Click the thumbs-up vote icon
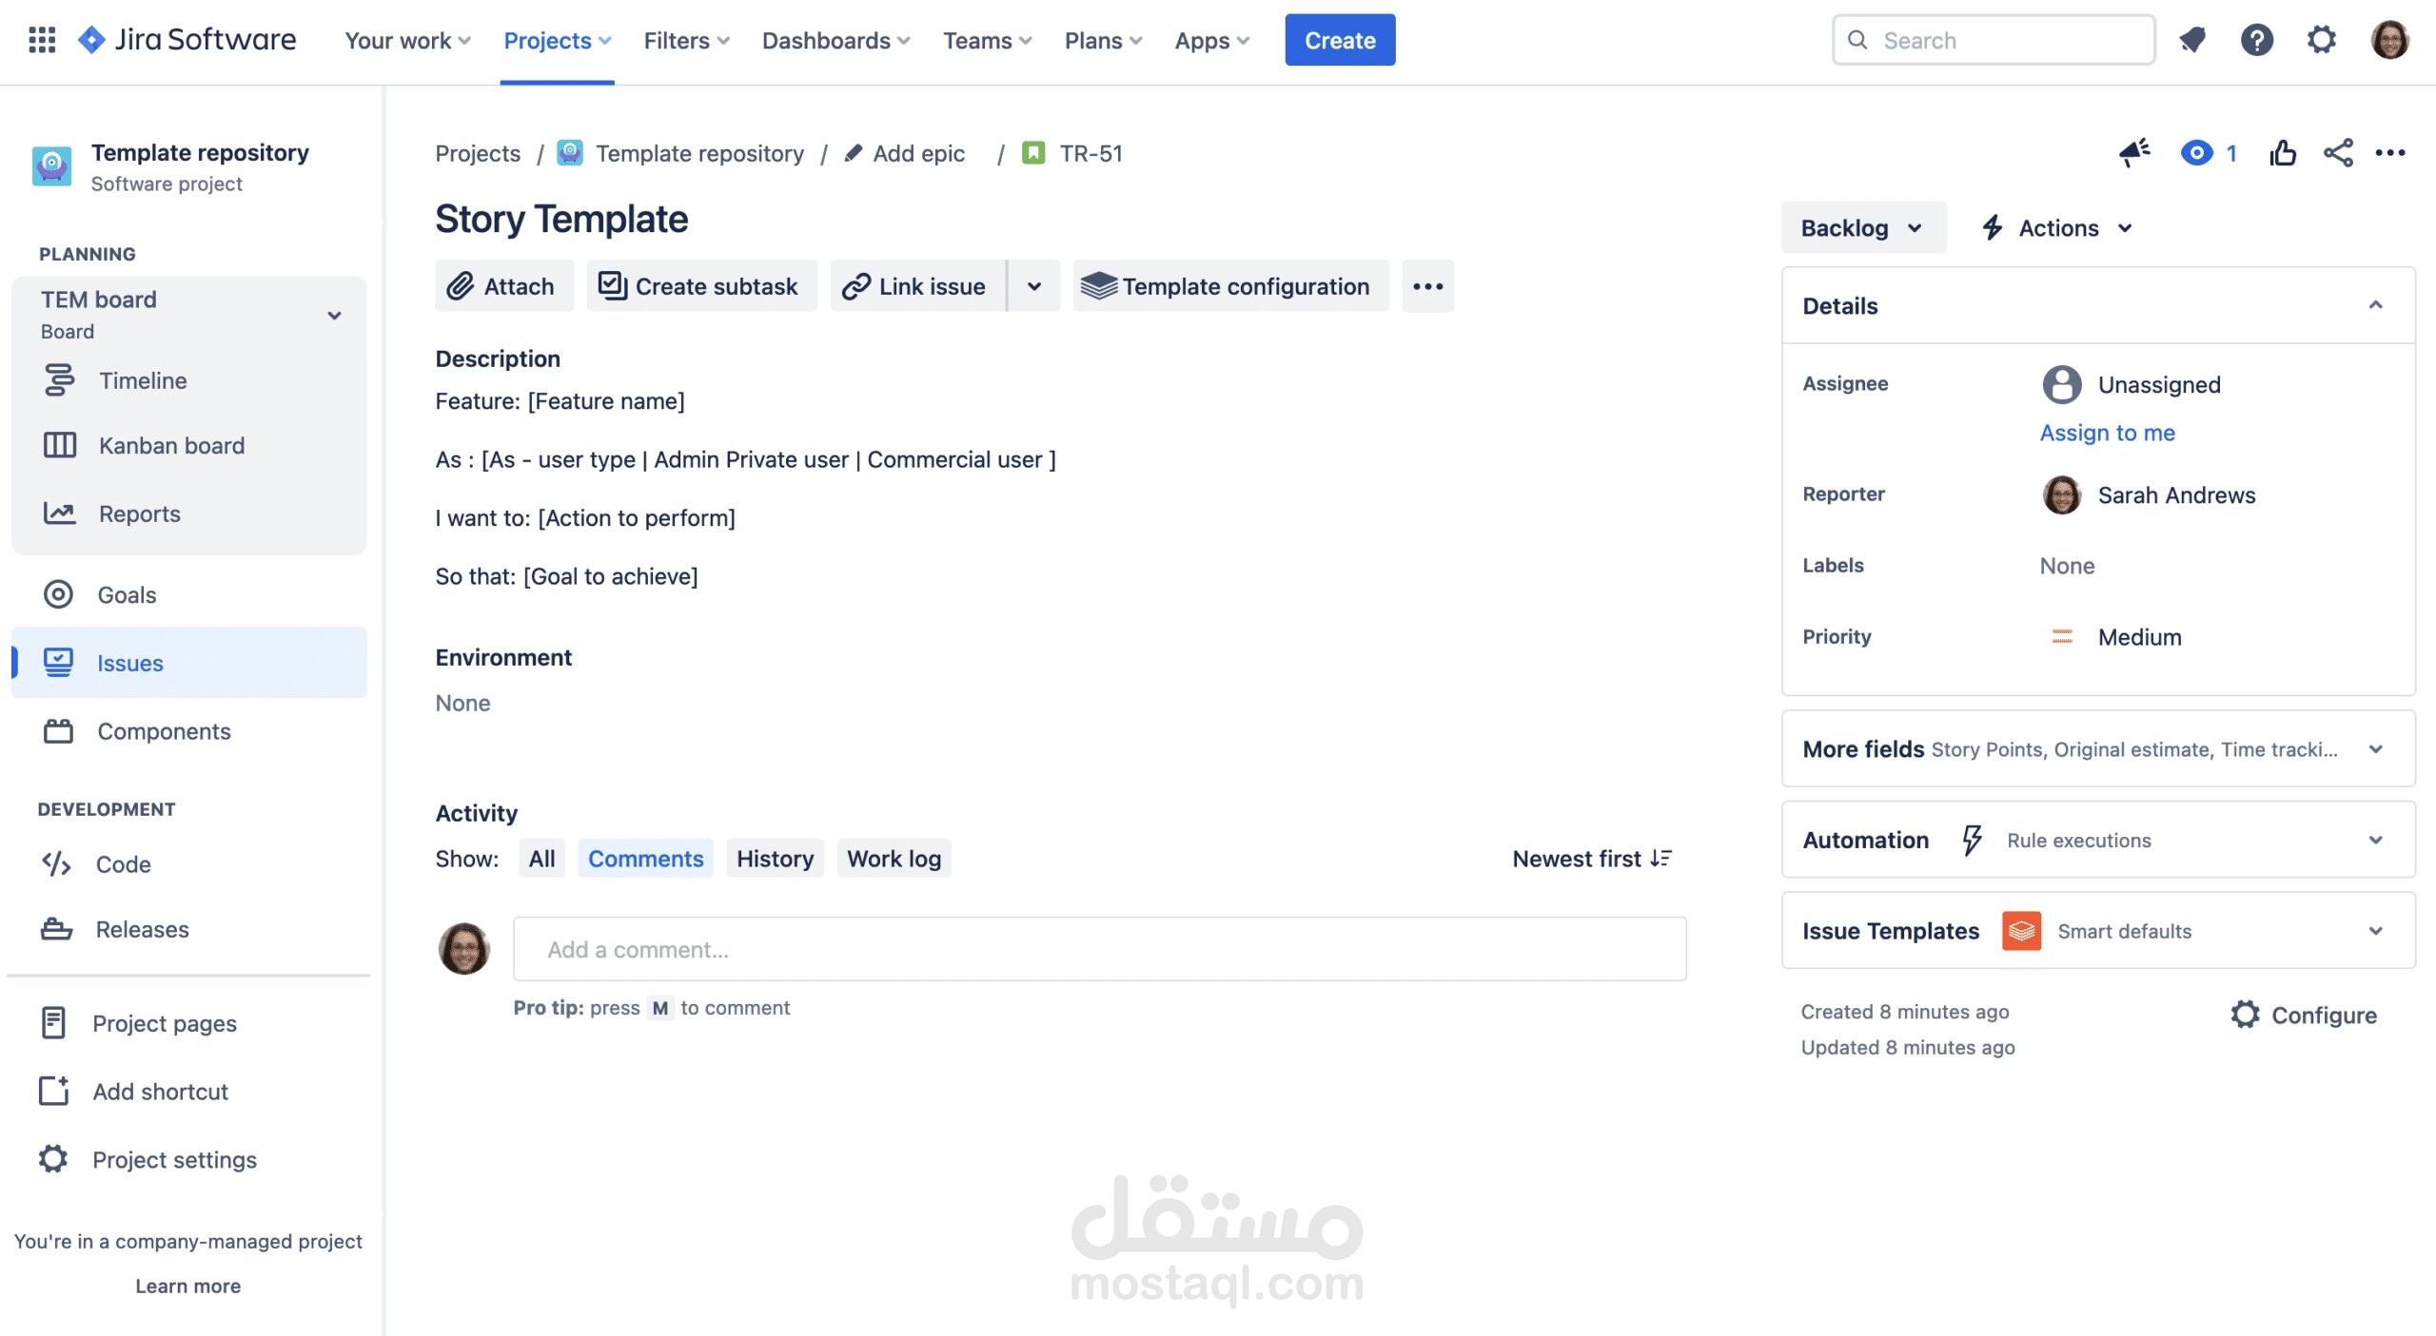The image size is (2436, 1336). (2282, 153)
